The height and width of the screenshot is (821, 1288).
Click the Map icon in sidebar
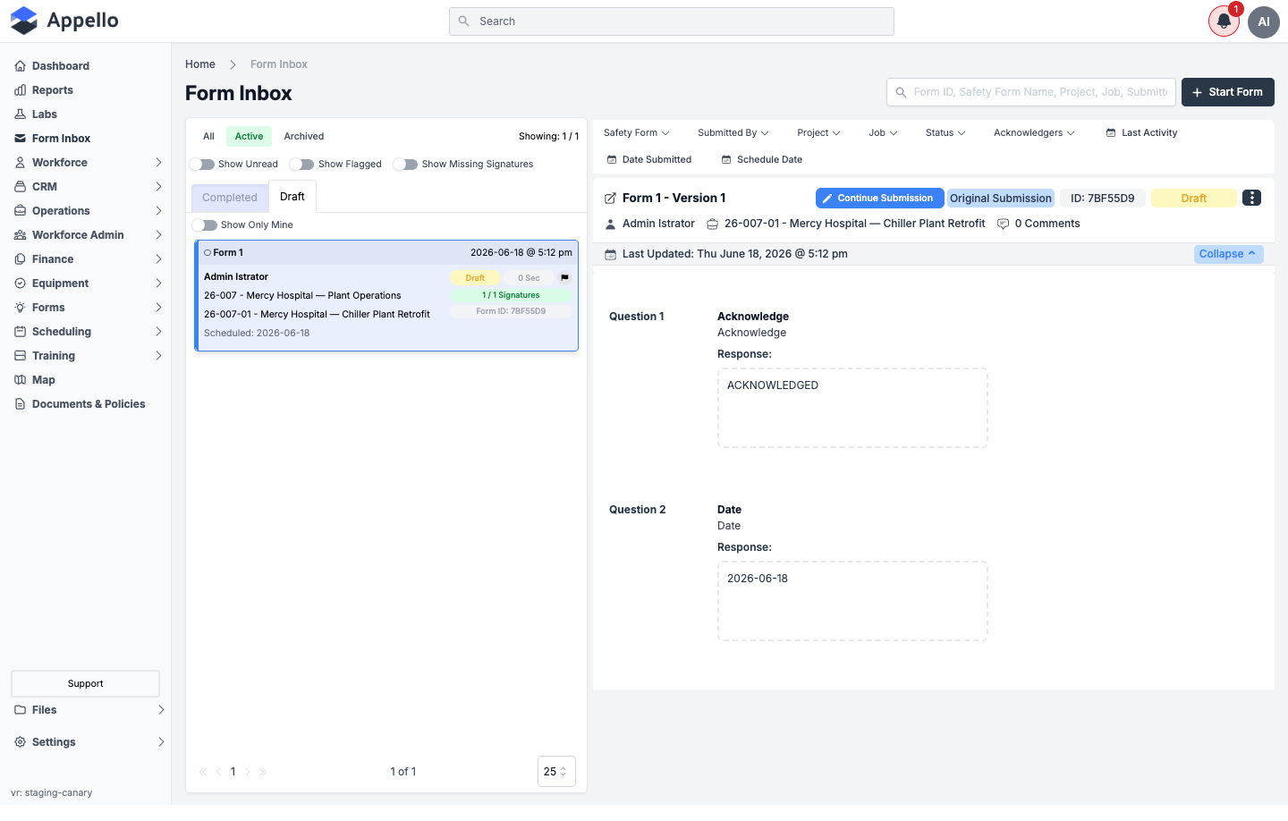pos(20,380)
